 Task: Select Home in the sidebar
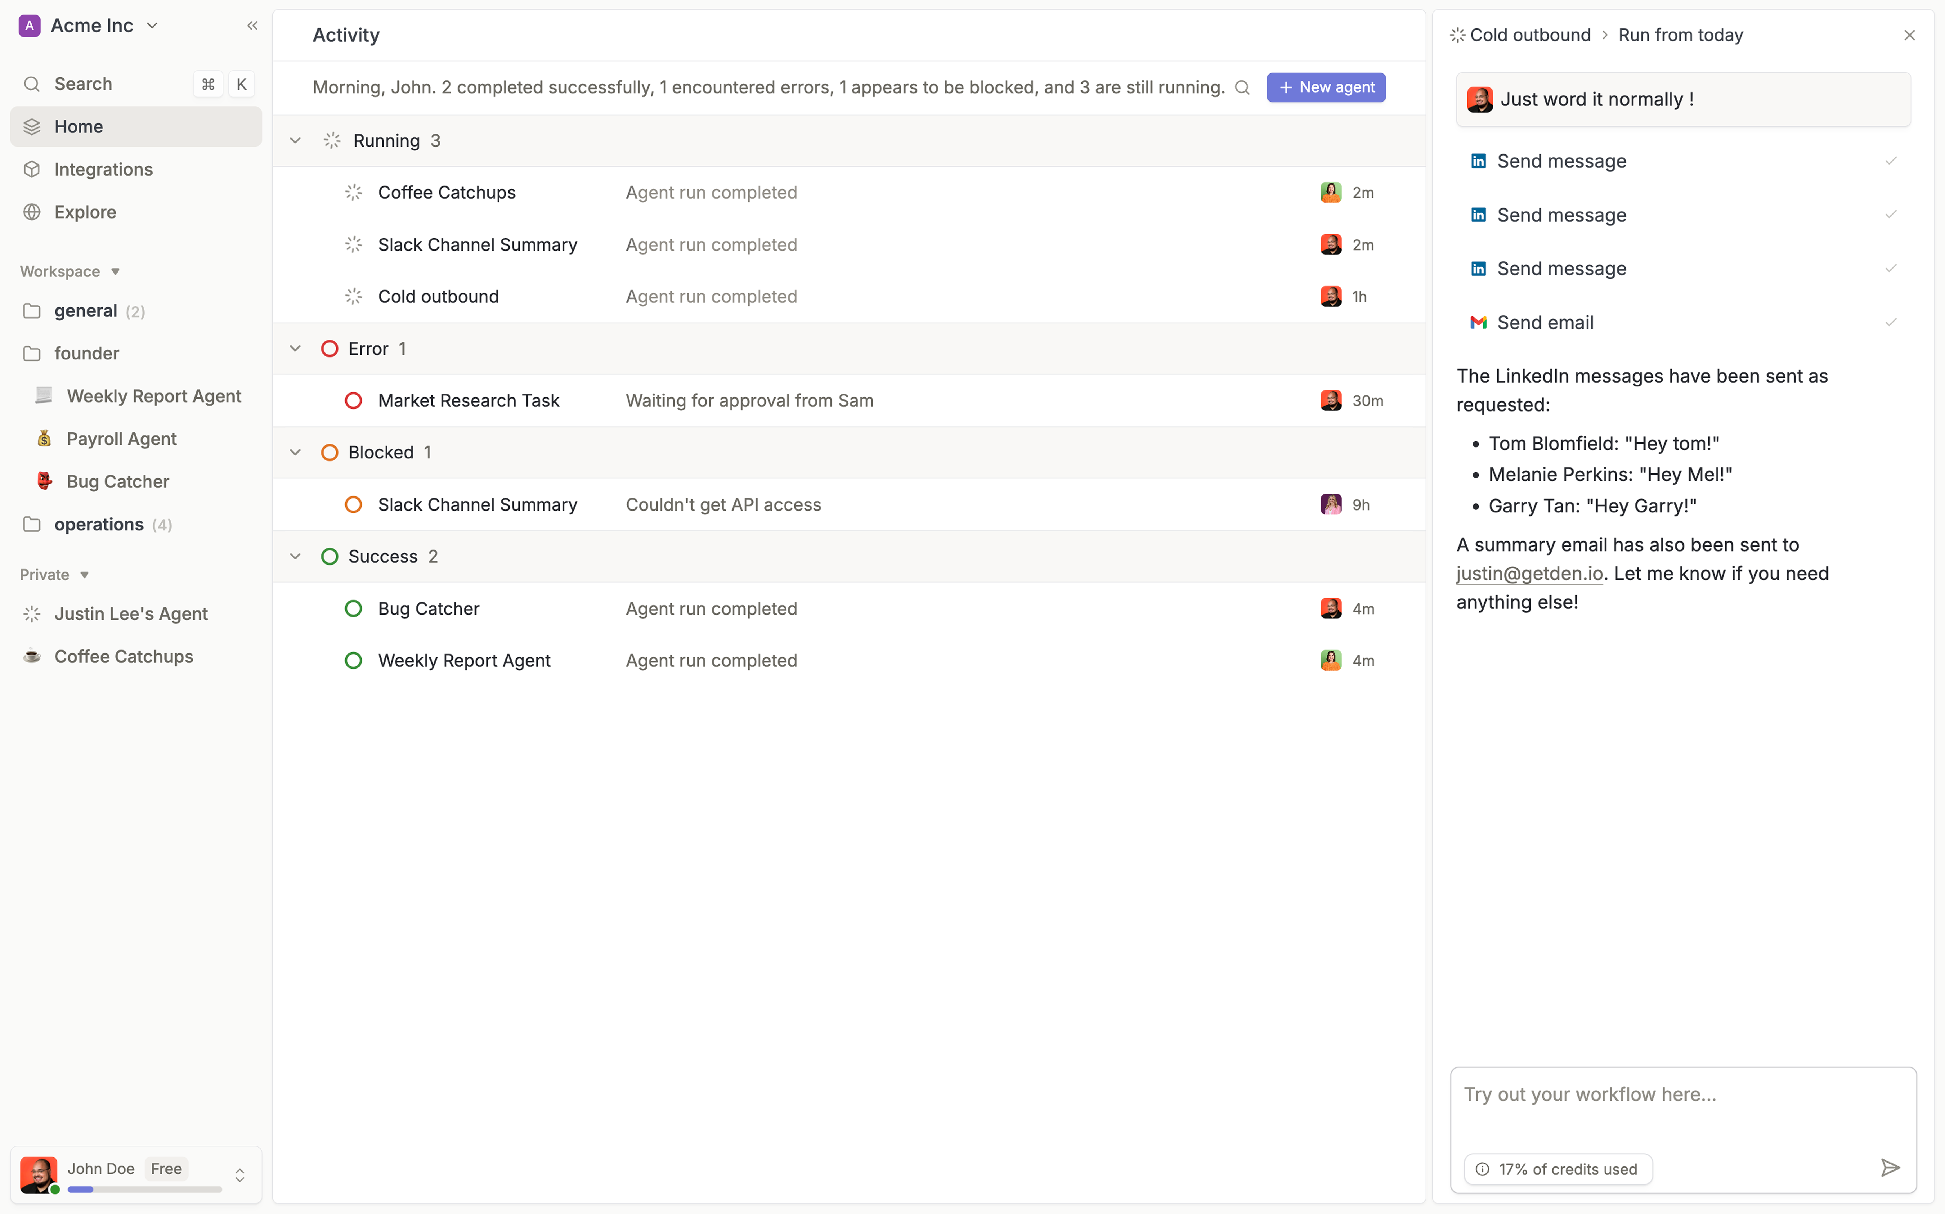pyautogui.click(x=79, y=126)
